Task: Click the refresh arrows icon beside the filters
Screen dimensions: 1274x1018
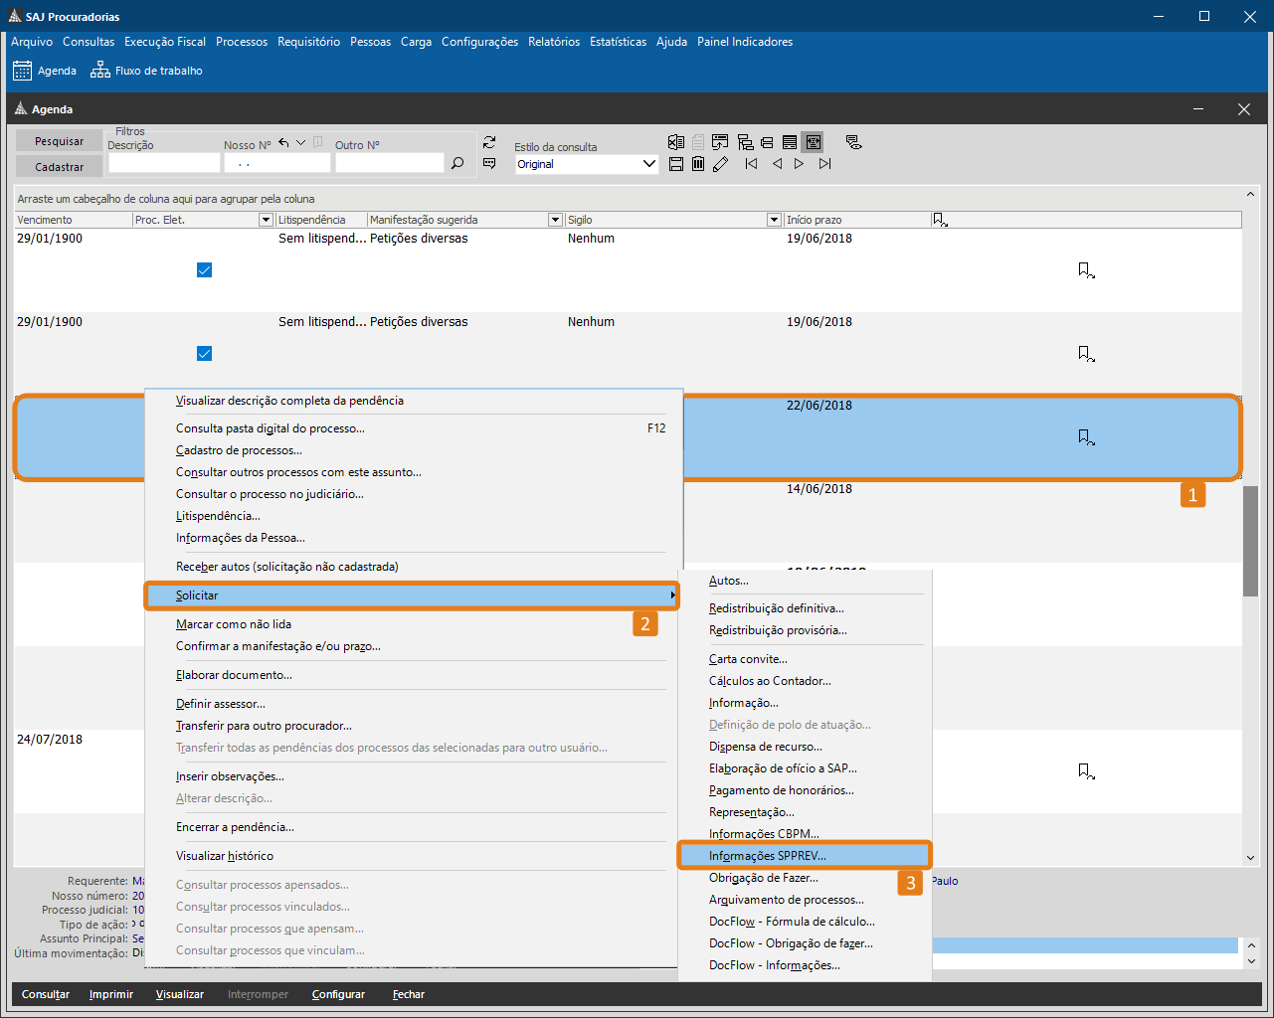Action: coord(488,142)
